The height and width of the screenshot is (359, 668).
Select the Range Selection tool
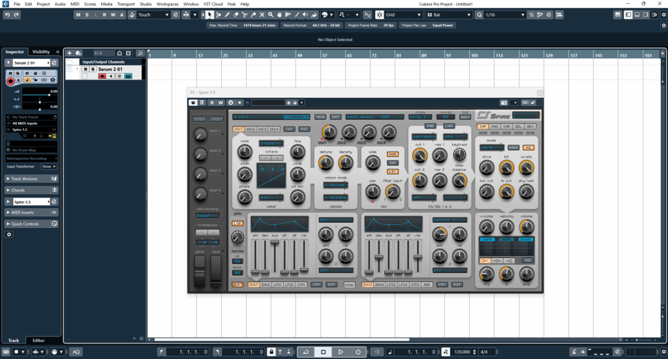218,14
